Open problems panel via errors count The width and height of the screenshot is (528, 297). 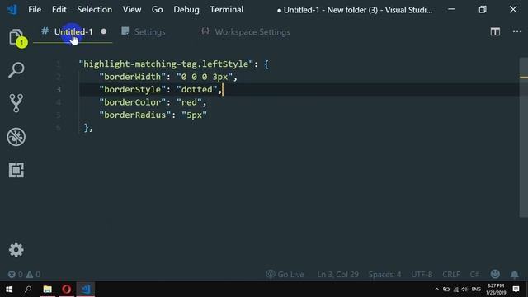click(x=16, y=275)
